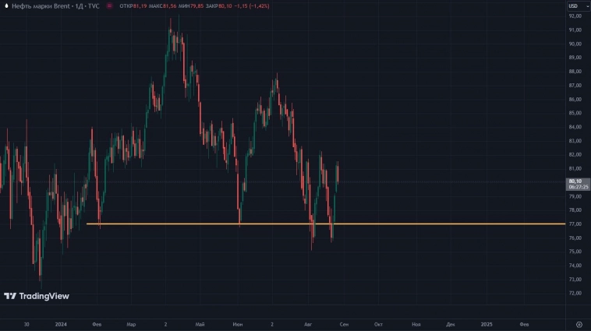Viewport: 591px width, 331px height.
Task: Click the '89,00' price axis label
Action: tap(575, 58)
